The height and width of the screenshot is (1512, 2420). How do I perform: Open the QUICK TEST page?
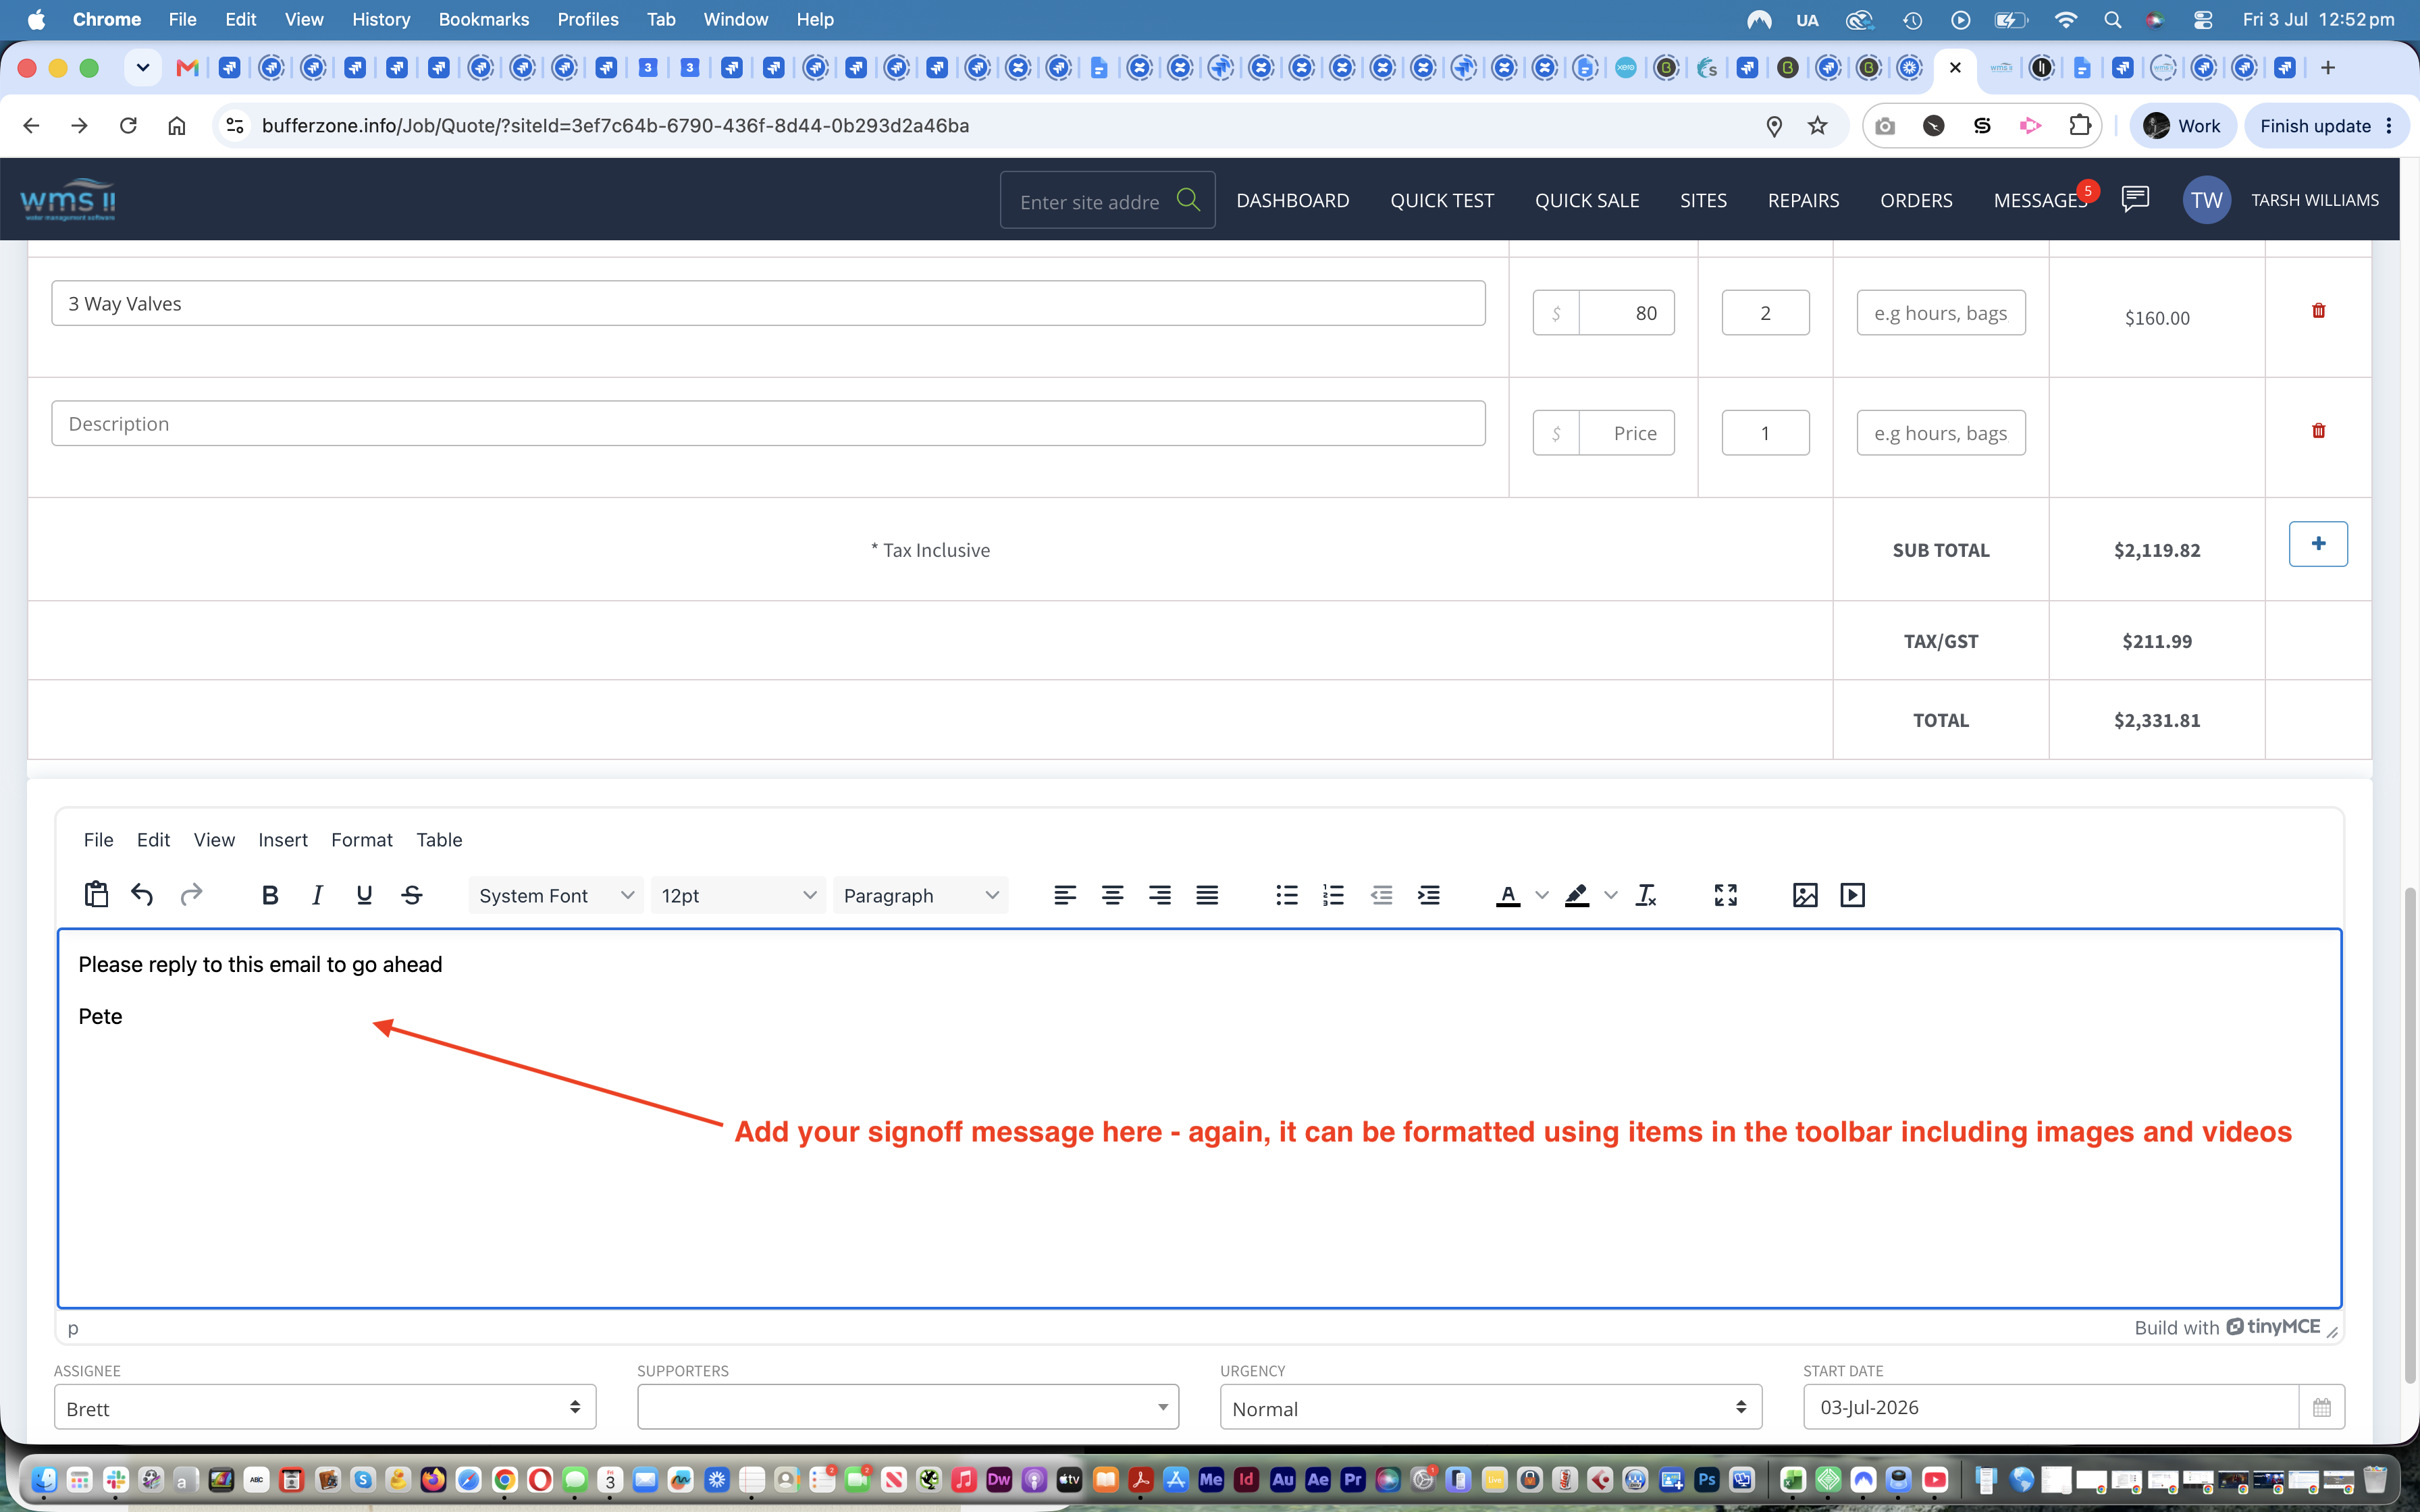click(1442, 200)
